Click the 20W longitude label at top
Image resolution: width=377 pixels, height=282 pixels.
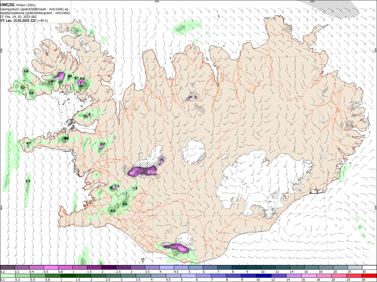point(157,1)
